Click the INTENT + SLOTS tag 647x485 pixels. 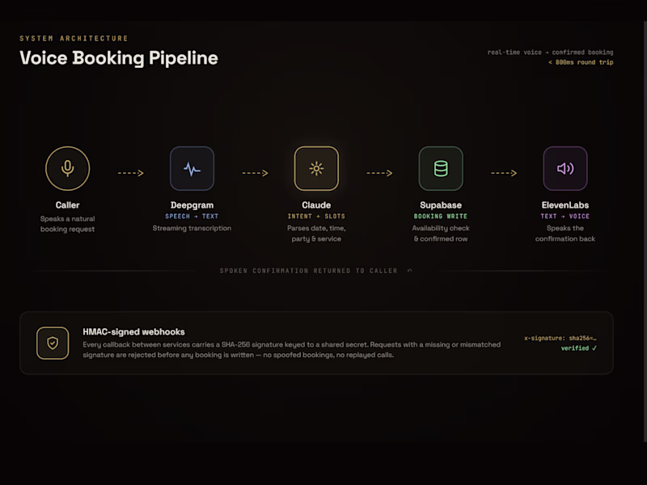click(316, 216)
